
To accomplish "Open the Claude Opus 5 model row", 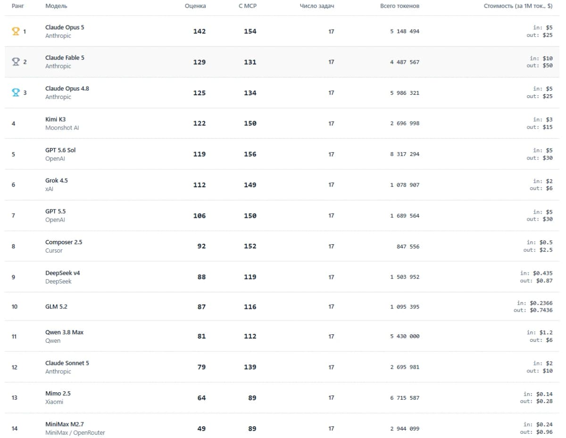I will pos(282,31).
